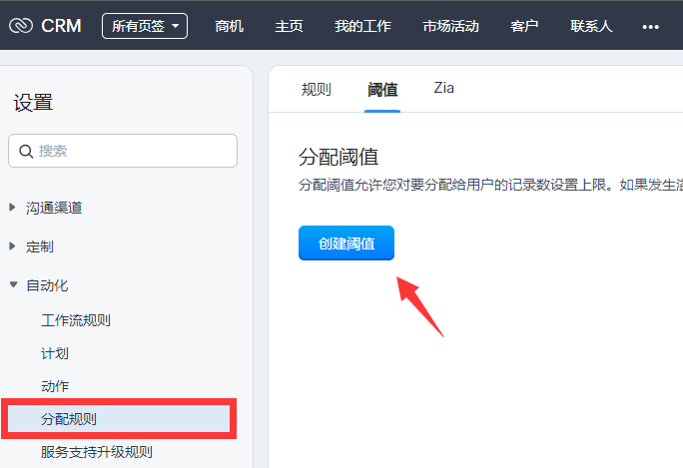This screenshot has width=683, height=468.
Task: Switch to the 规则 tab
Action: click(316, 89)
